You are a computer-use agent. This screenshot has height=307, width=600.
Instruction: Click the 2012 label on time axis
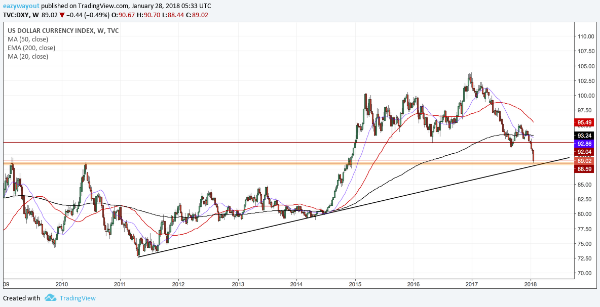pyautogui.click(x=178, y=284)
